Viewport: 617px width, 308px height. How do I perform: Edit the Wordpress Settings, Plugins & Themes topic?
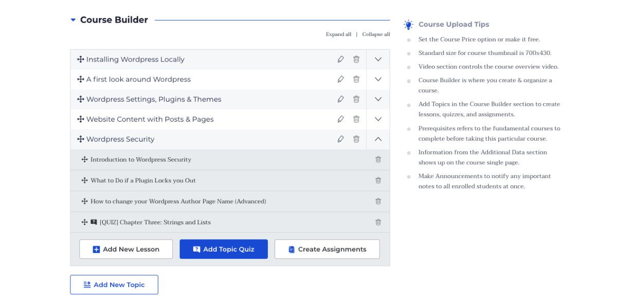[340, 99]
